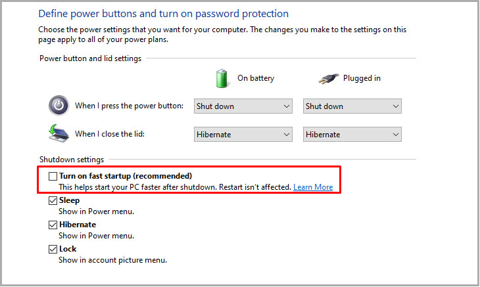Click the power plug icon
The height and width of the screenshot is (287, 480).
[x=329, y=79]
